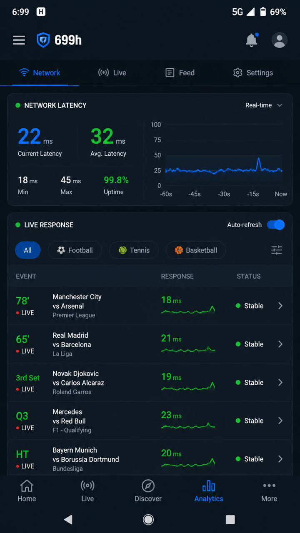Viewport: 300px width, 533px height.
Task: Tap the Android back button
Action: point(68,519)
